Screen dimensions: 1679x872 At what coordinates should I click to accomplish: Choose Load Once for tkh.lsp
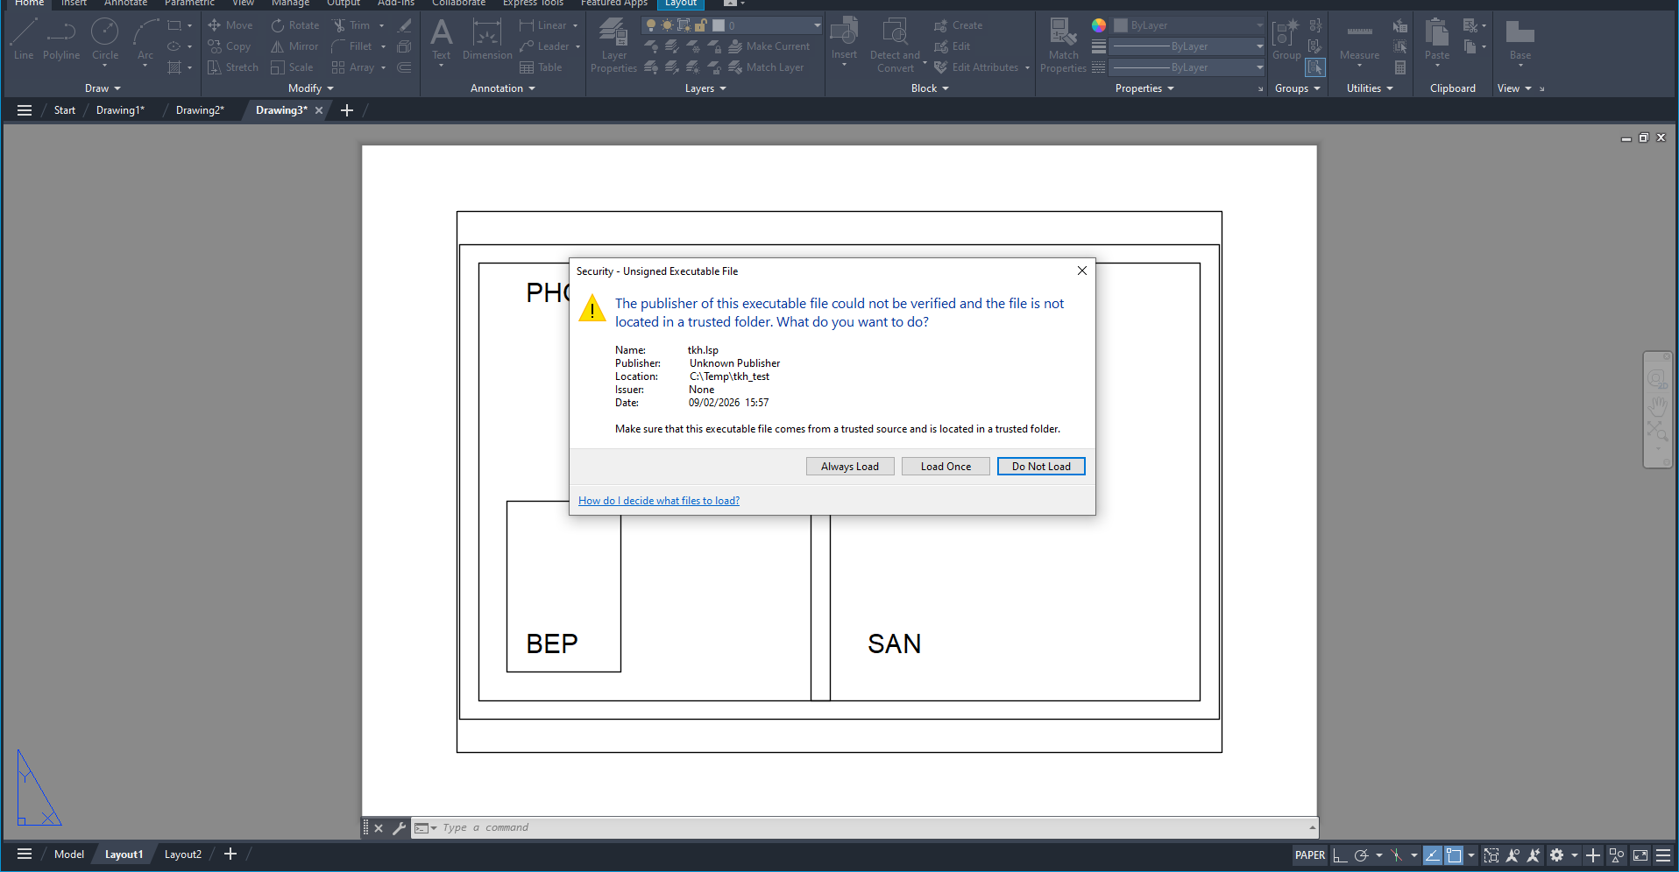click(x=946, y=467)
